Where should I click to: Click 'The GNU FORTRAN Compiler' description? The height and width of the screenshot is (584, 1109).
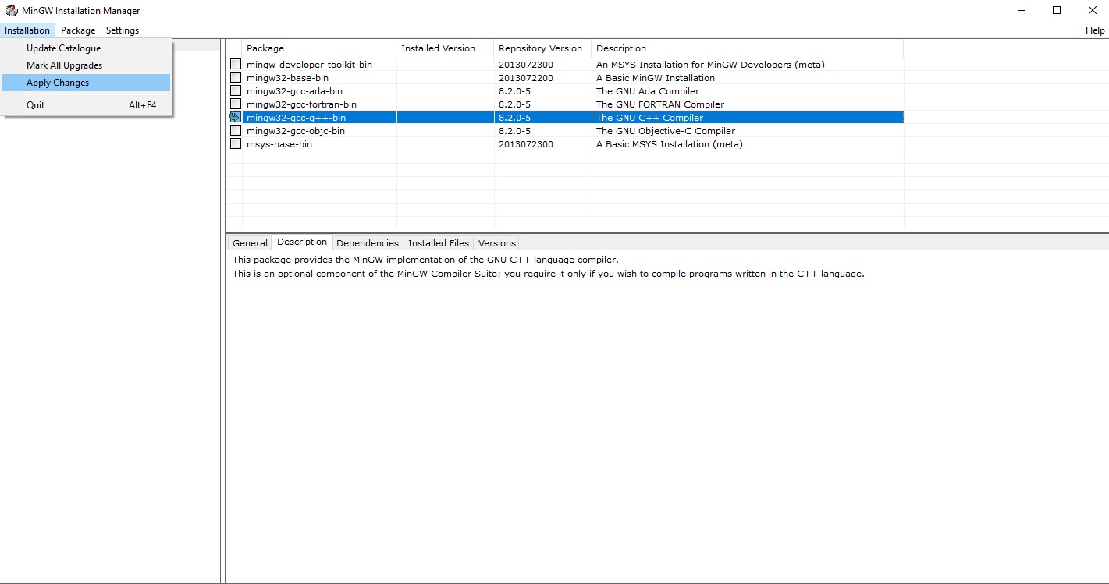[660, 104]
